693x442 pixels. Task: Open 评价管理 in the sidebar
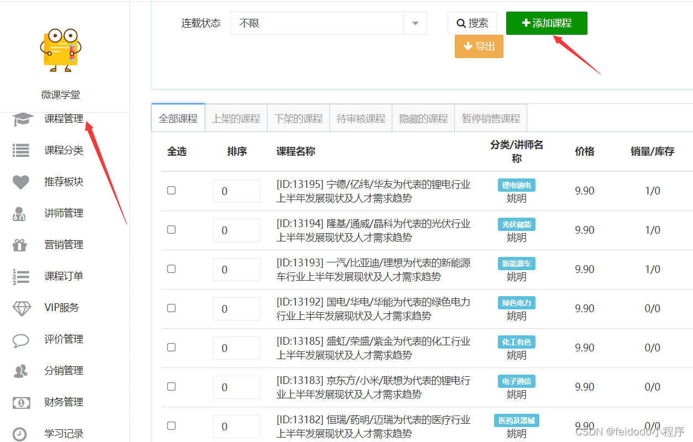pyautogui.click(x=64, y=339)
